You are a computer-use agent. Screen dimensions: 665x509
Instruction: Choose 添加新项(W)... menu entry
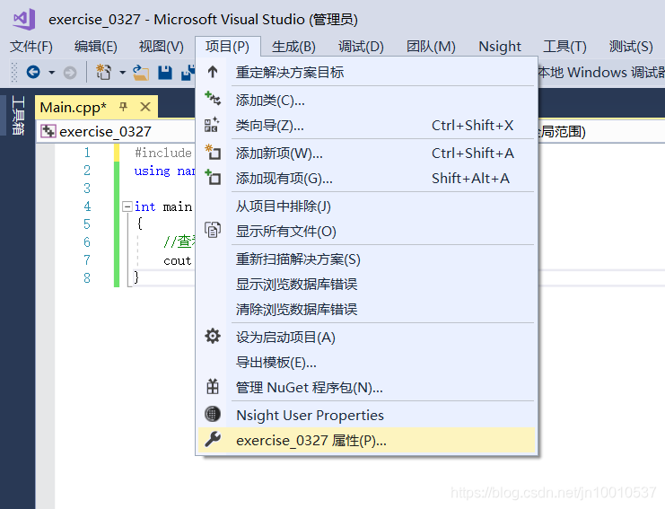367,154
